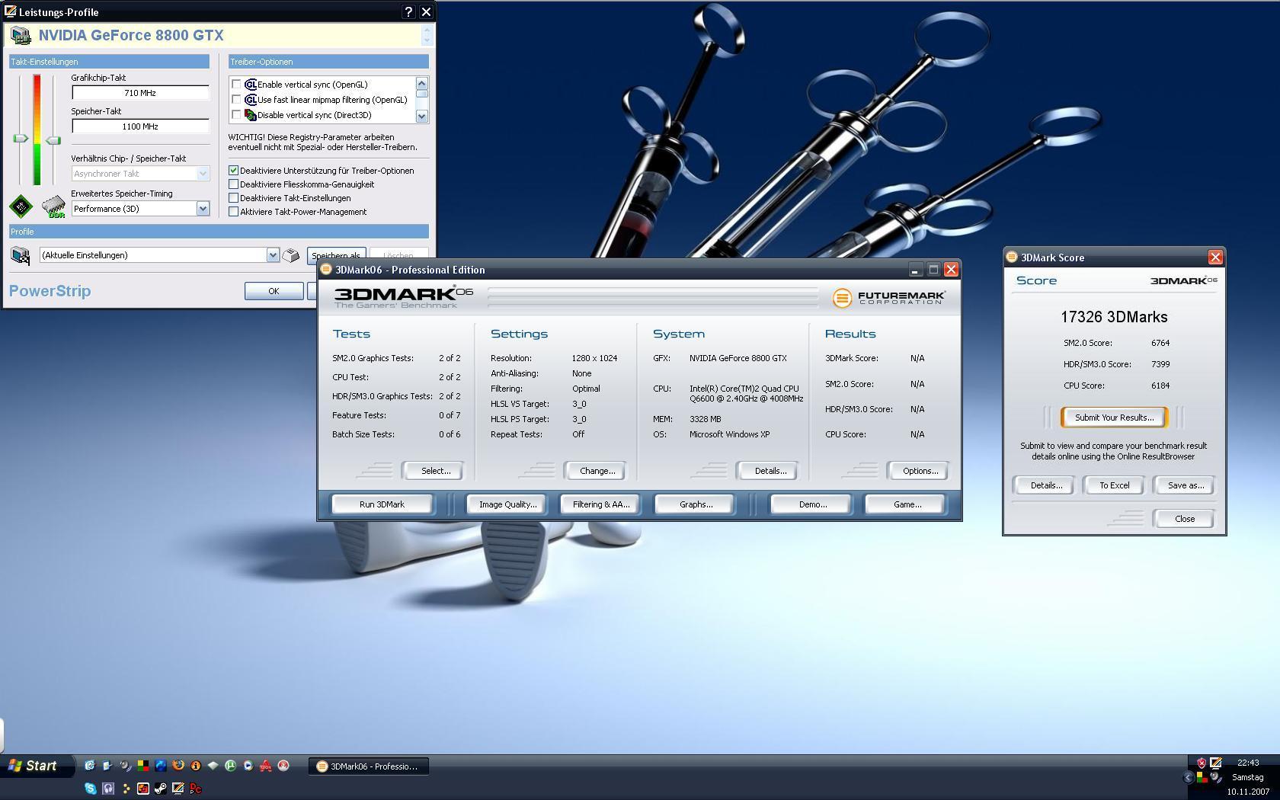
Task: Click the Speicher-Takt slider handle
Action: [53, 140]
